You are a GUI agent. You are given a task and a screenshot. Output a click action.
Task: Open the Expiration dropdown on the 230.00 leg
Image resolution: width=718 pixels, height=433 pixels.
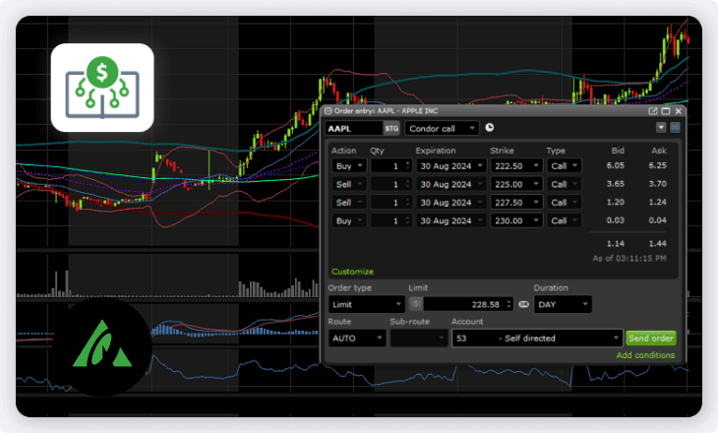[451, 220]
